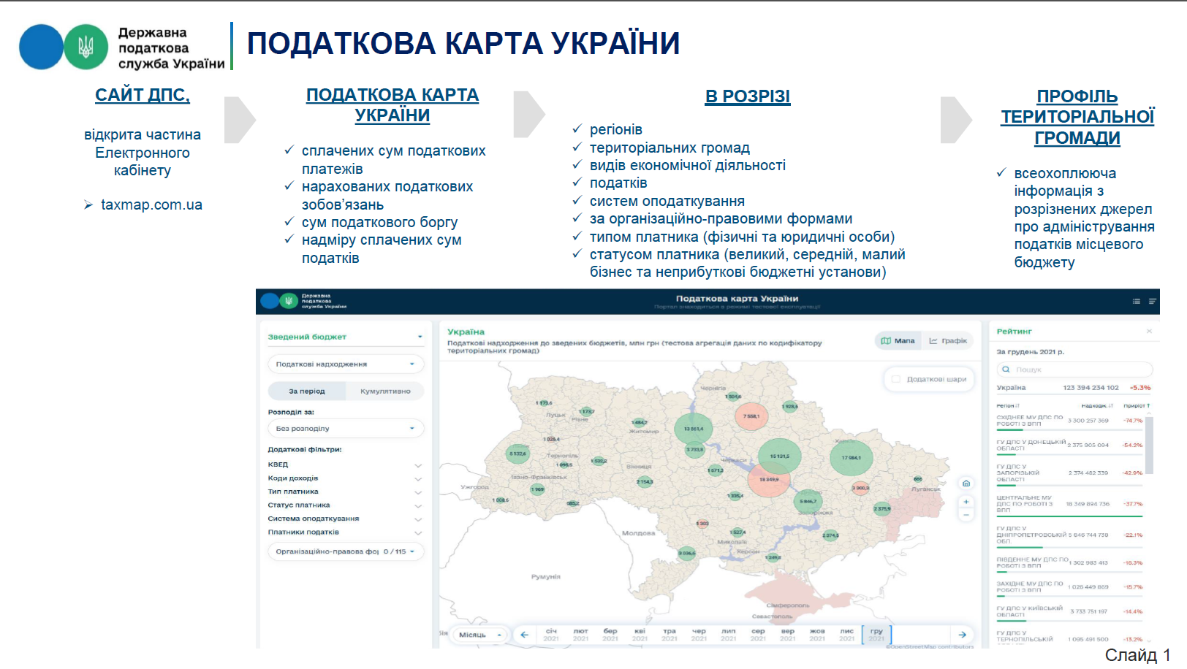
Task: Zoom out on map with minus button
Action: coord(966,515)
